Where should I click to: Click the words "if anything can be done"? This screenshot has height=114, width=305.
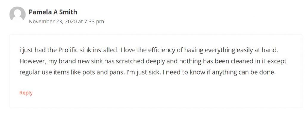pos(241,72)
